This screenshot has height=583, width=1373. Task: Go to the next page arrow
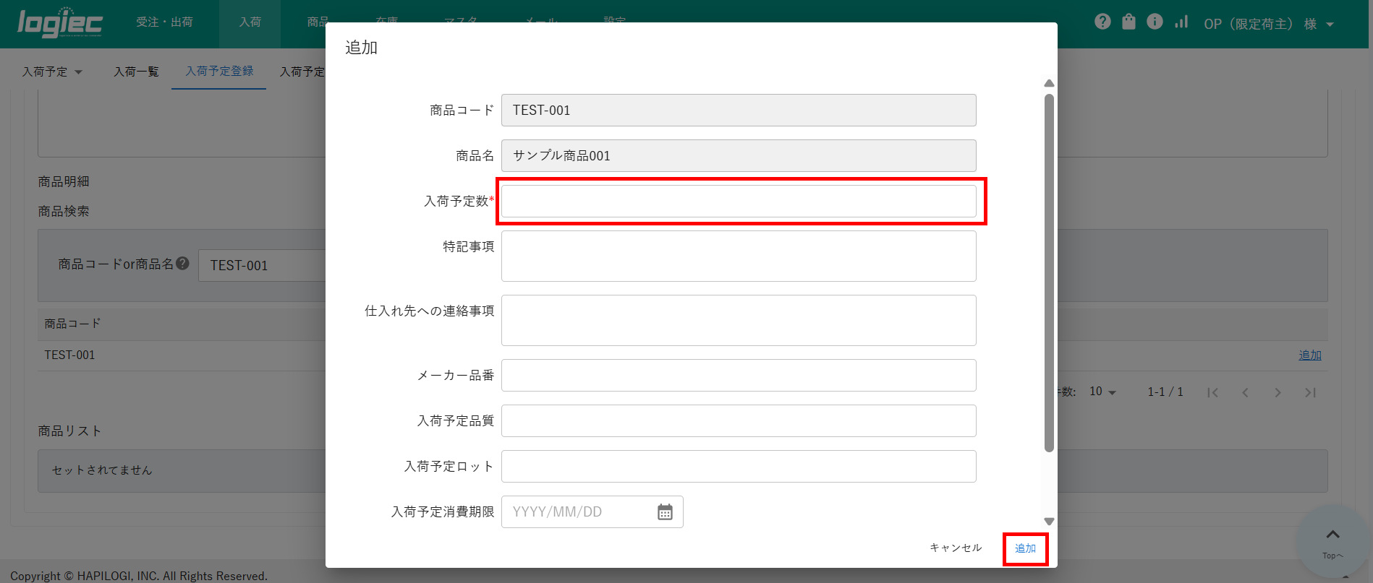point(1278,392)
